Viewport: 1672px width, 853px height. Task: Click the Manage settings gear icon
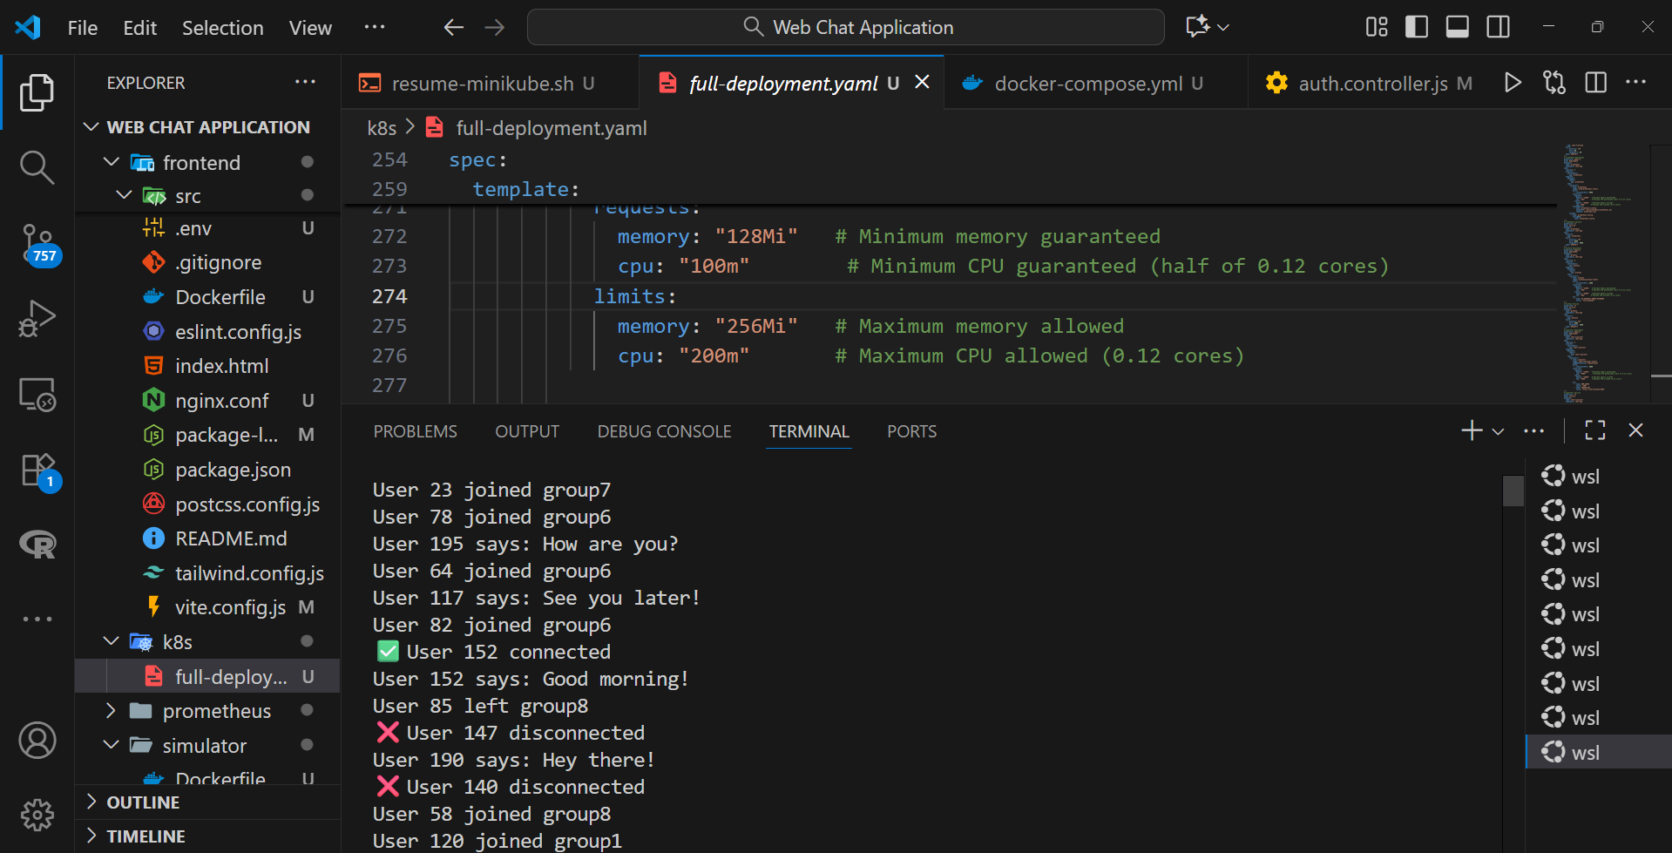click(x=37, y=815)
